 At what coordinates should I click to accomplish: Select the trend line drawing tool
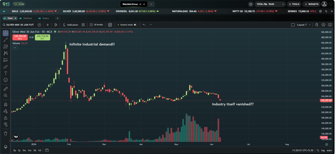6,40
